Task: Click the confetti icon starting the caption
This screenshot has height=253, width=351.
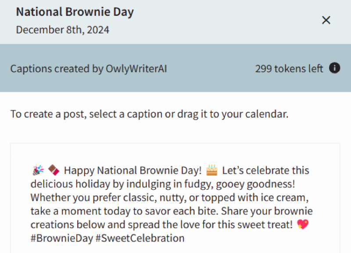Action: pyautogui.click(x=38, y=170)
